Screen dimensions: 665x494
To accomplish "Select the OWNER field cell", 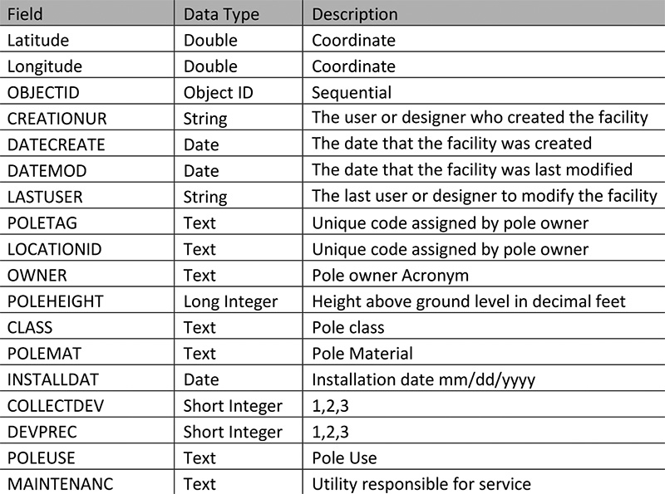I will pyautogui.click(x=37, y=275).
